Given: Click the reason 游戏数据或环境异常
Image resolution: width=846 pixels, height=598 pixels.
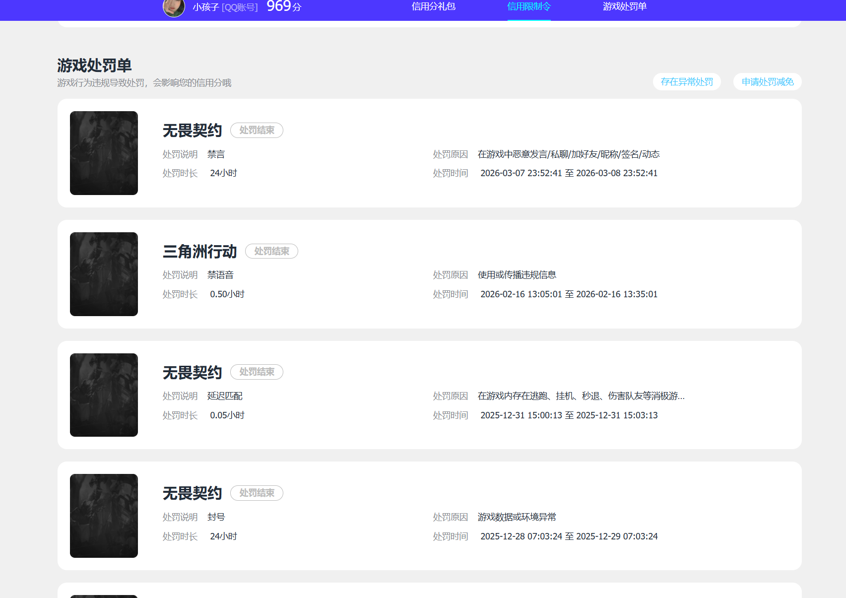Looking at the screenshot, I should point(517,517).
